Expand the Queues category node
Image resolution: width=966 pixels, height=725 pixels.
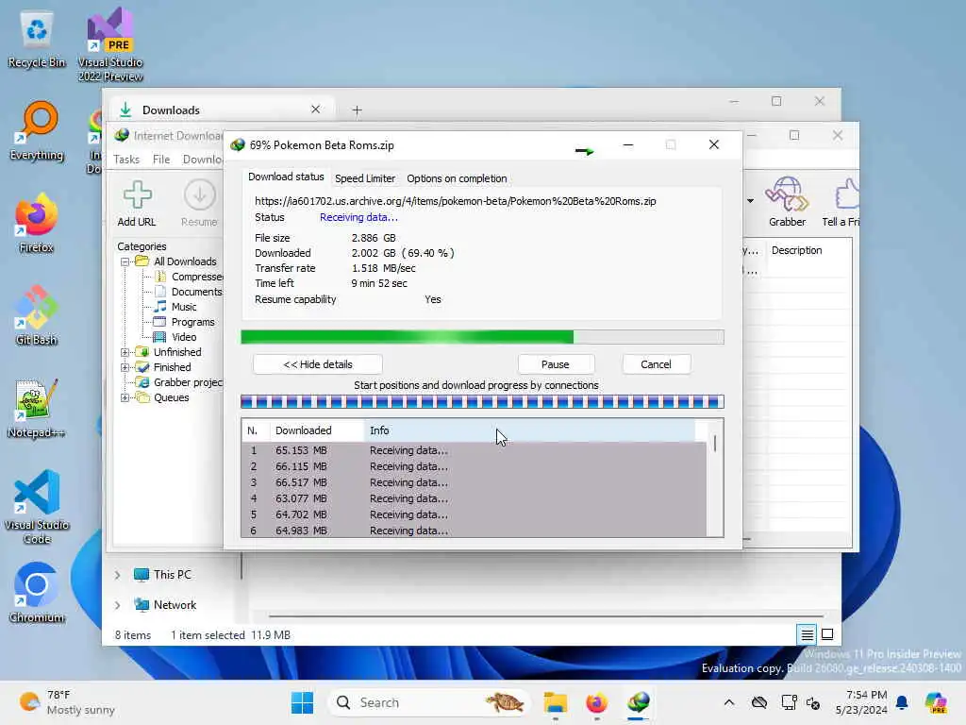pos(125,397)
